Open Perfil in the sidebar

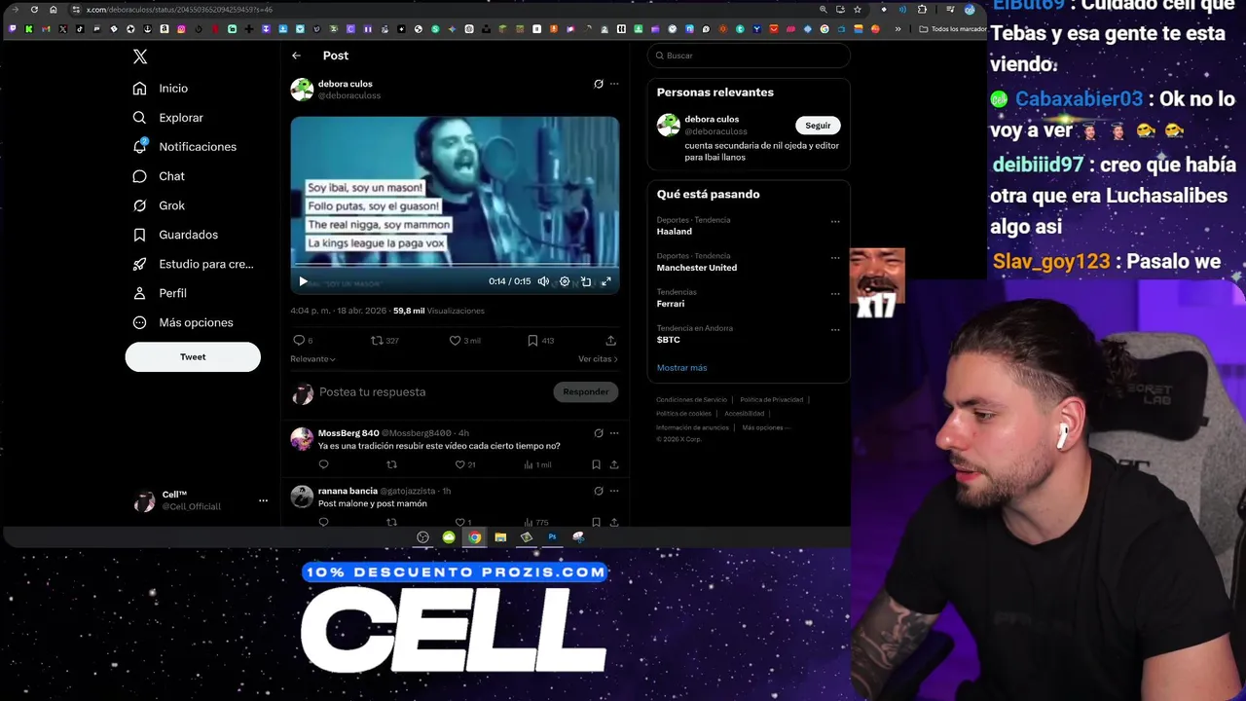click(160, 293)
